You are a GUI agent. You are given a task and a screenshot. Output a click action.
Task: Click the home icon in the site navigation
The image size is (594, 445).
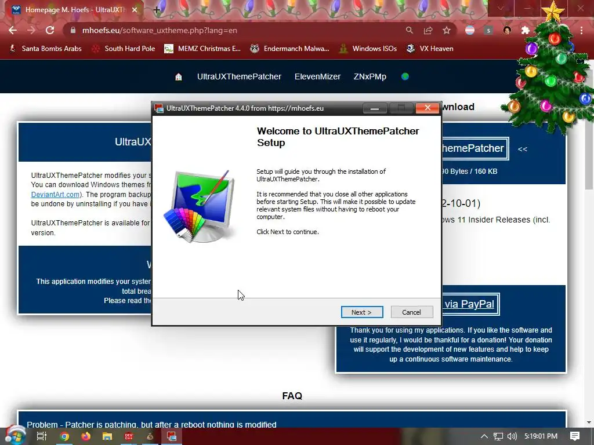pyautogui.click(x=179, y=77)
